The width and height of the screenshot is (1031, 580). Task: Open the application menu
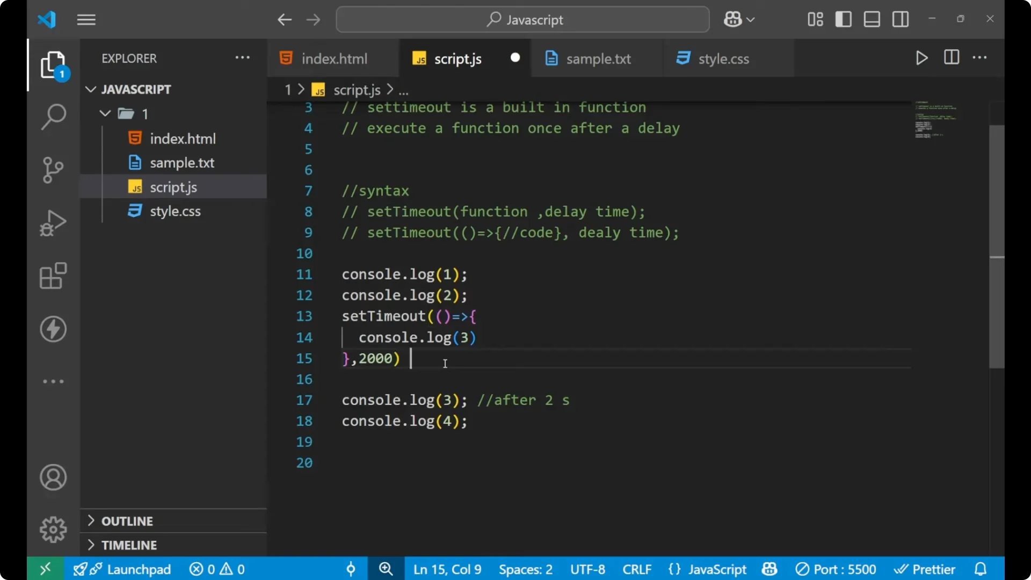(86, 19)
